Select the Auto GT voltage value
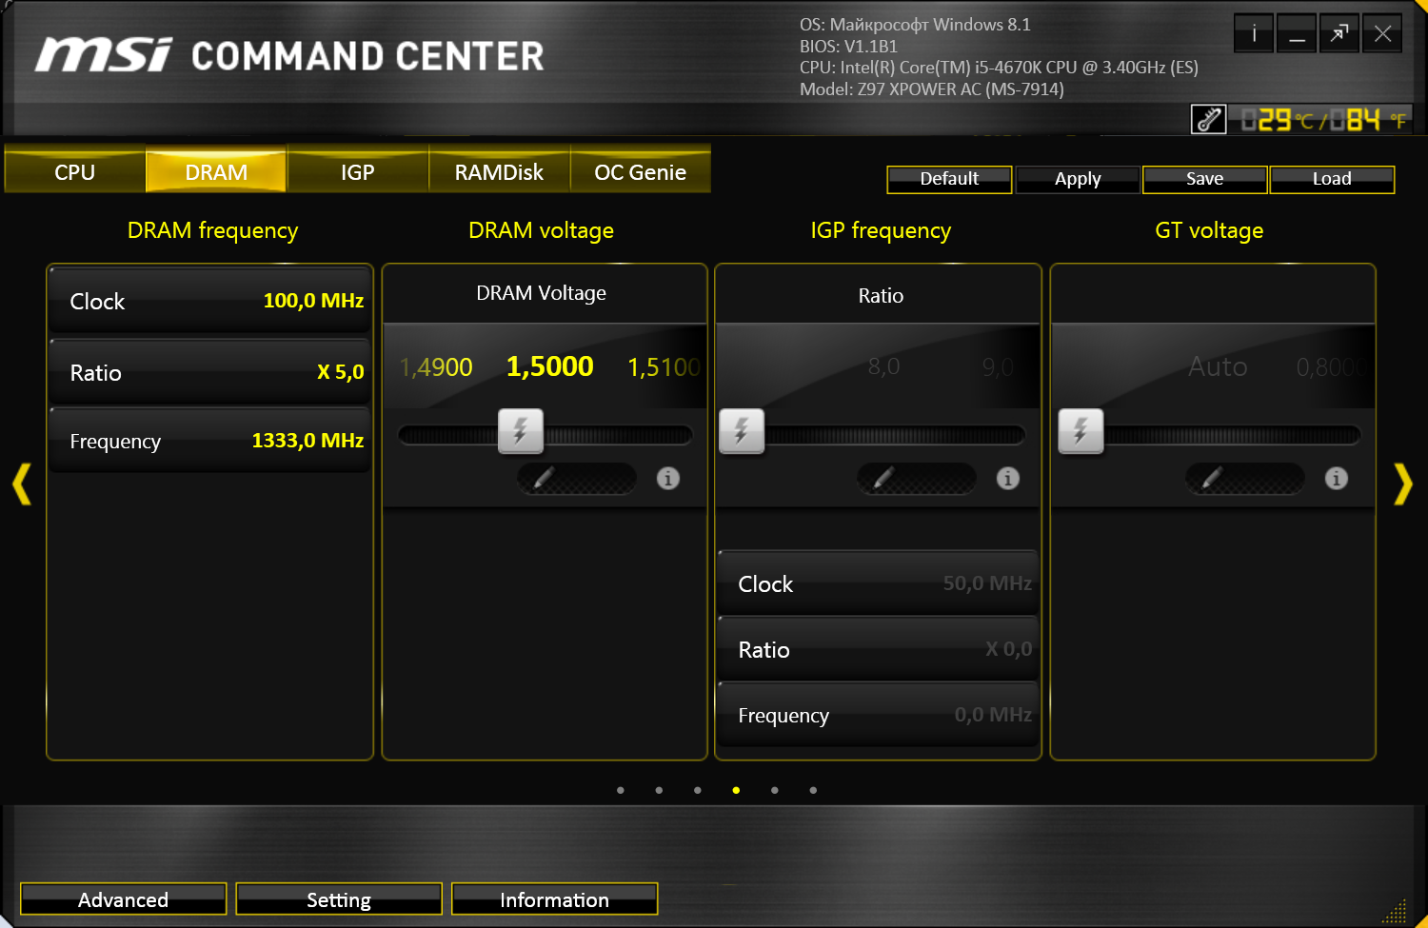The image size is (1428, 928). click(1218, 366)
